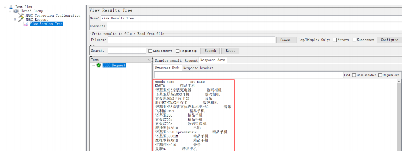
Task: Click the 飞利浦9@9v result row
Action: point(180,111)
